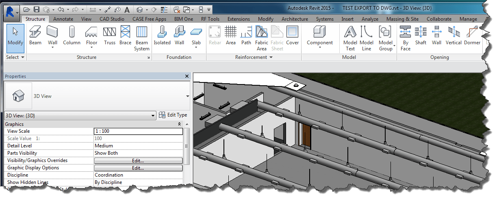499x201 pixels.
Task: Select the Model Text tool
Action: pos(350,38)
